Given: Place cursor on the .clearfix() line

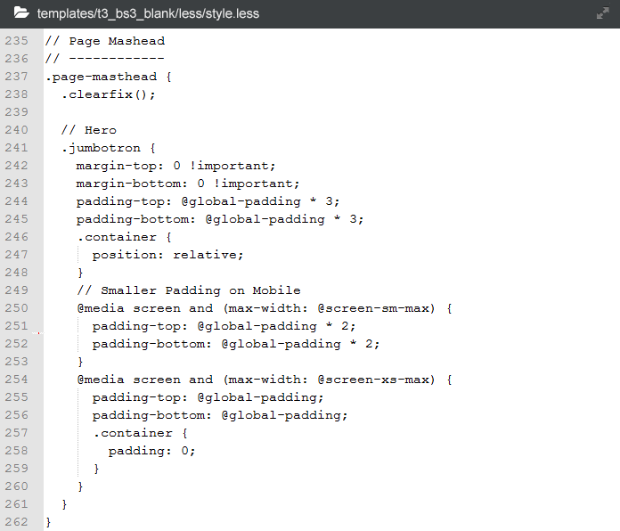Looking at the screenshot, I should pos(109,94).
